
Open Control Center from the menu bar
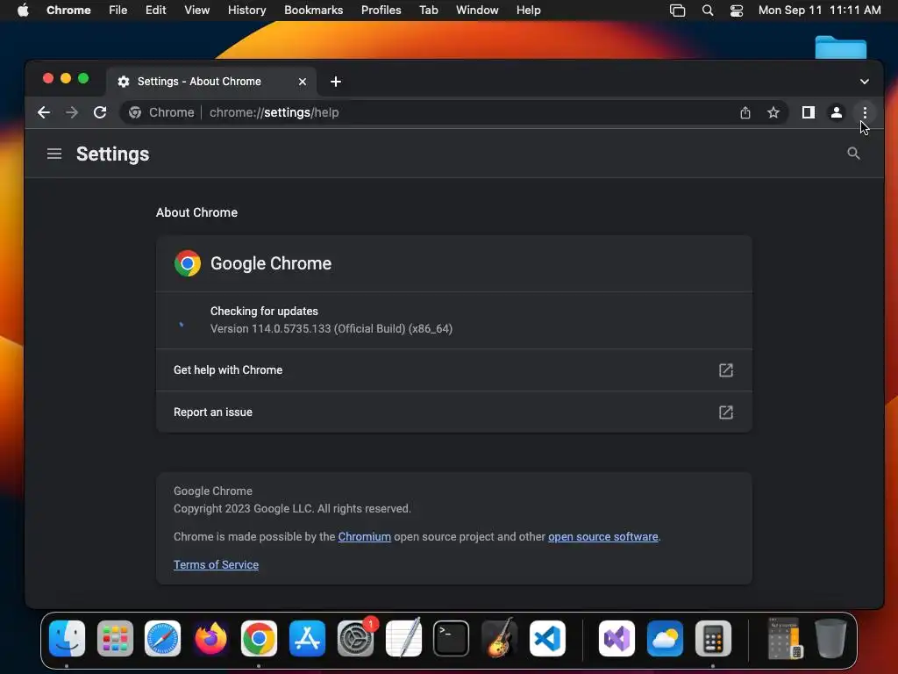click(737, 11)
